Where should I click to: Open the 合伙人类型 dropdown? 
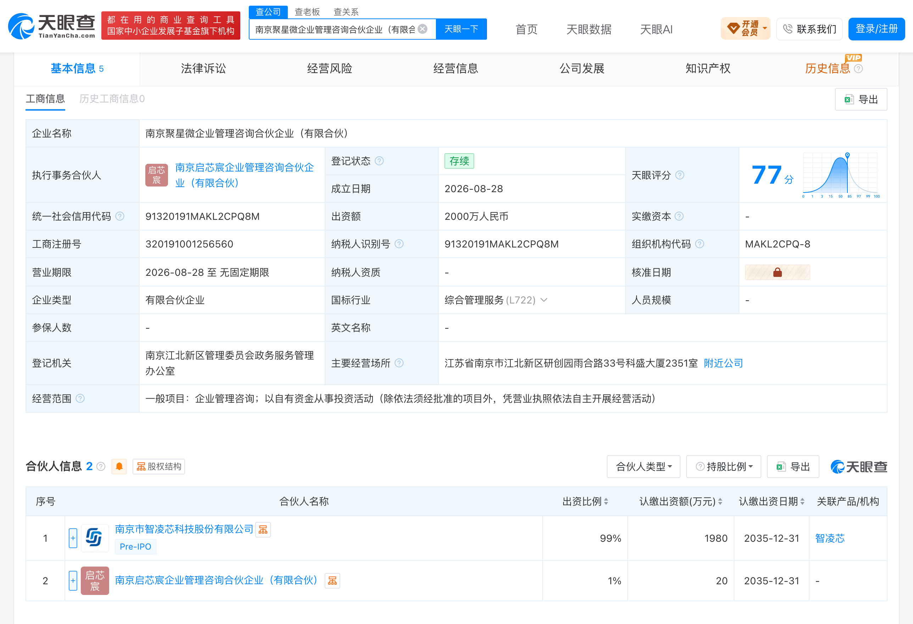click(644, 467)
